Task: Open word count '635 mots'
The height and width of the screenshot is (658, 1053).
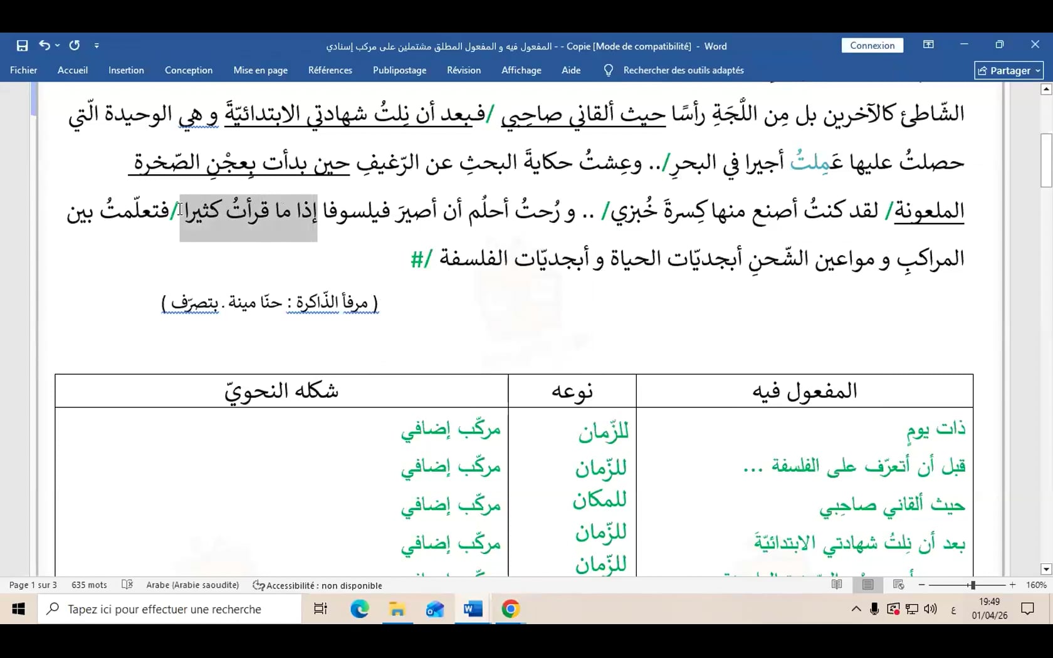Action: pyautogui.click(x=89, y=585)
